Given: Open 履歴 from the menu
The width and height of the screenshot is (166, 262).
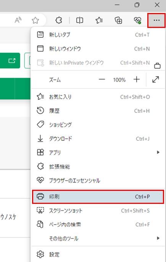Looking at the screenshot, I should coord(98,111).
